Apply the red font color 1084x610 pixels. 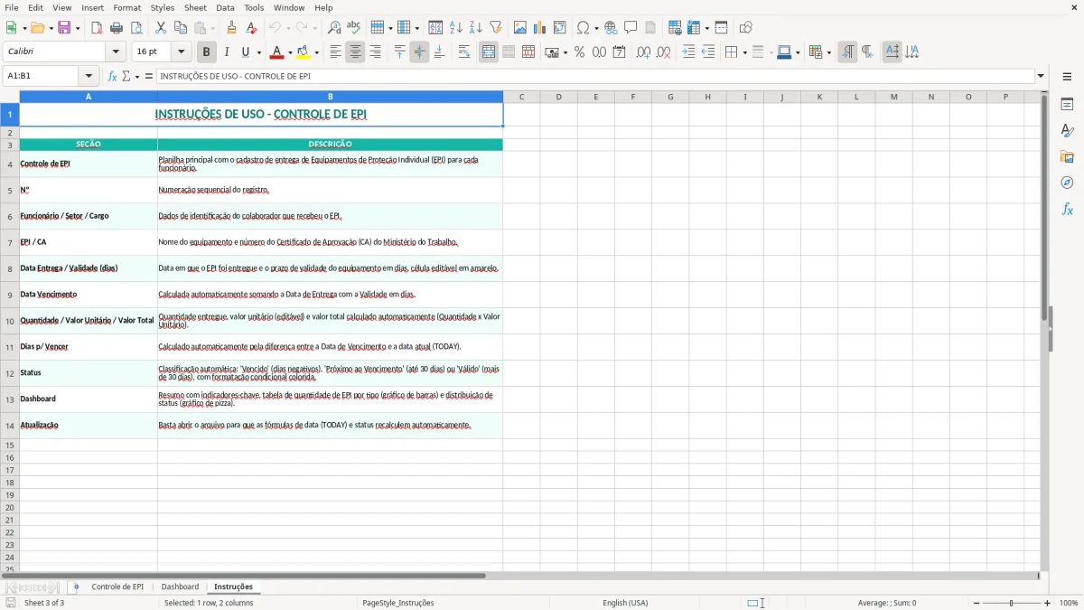point(277,52)
